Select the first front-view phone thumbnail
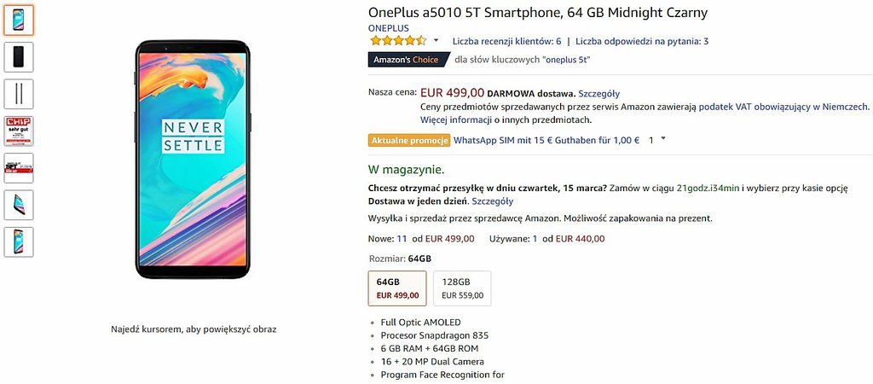Screen dimensions: 873x384 click(19, 20)
